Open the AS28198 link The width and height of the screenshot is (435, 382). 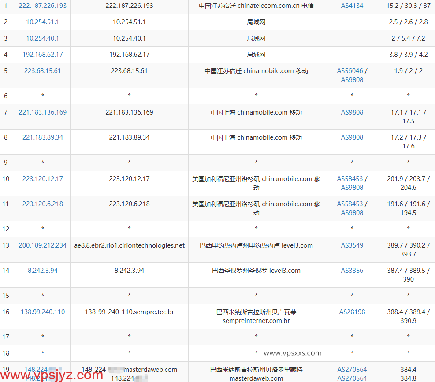pyautogui.click(x=352, y=312)
